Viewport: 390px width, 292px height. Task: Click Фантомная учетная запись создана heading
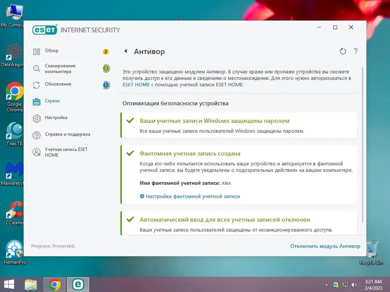190,154
